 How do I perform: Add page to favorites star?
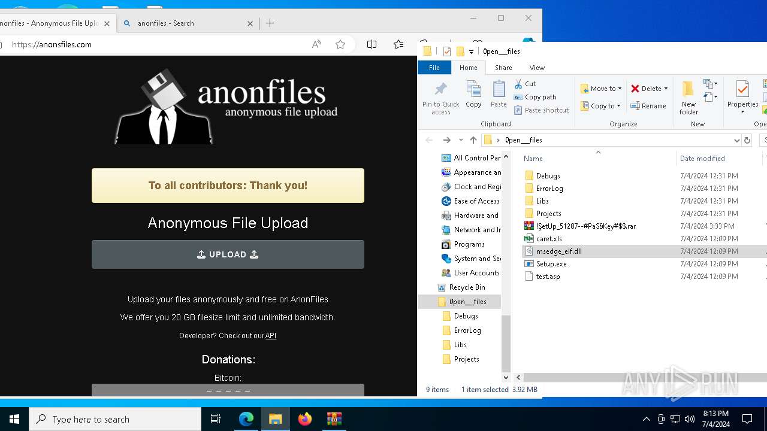click(x=340, y=44)
